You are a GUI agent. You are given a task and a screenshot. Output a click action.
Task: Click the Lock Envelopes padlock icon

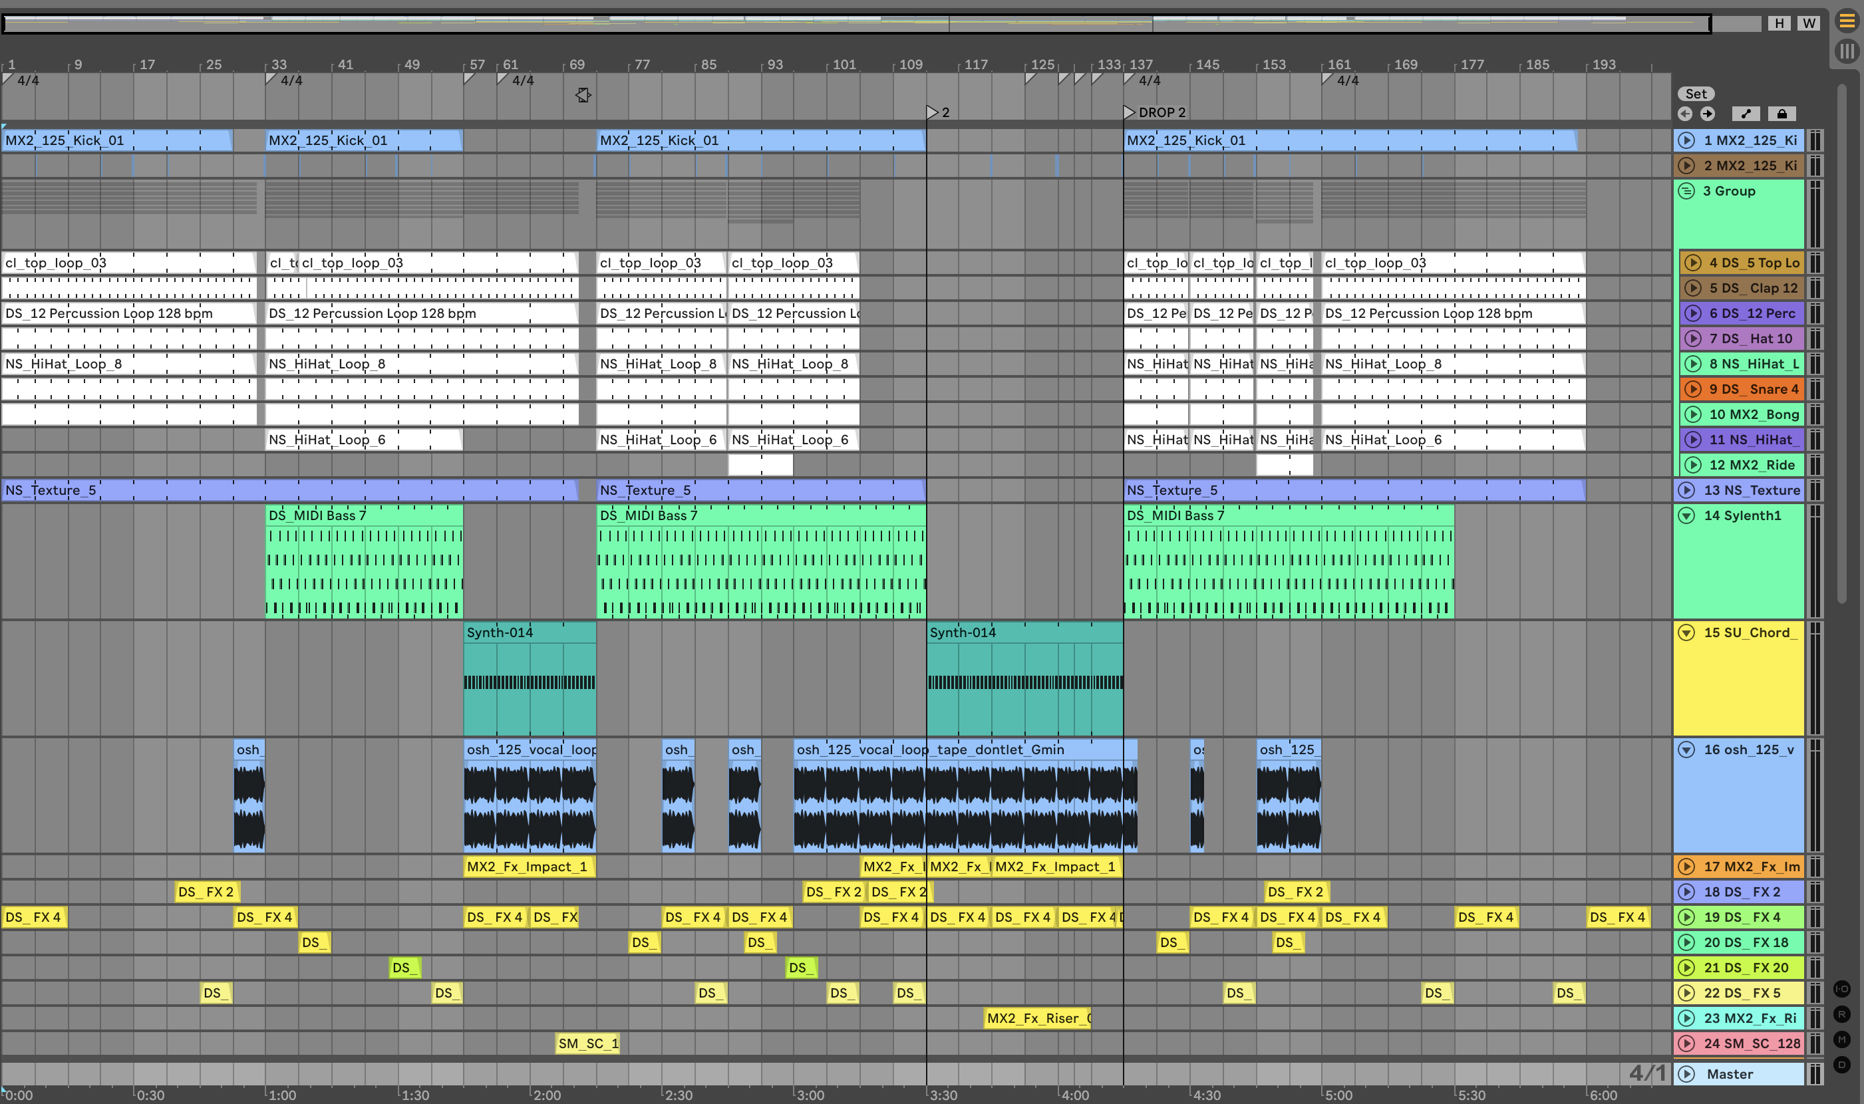[x=1782, y=114]
